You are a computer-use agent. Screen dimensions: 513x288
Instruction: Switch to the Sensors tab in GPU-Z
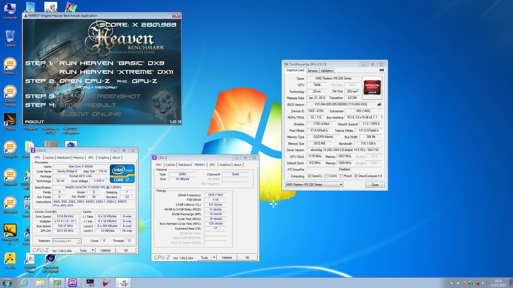pos(312,71)
